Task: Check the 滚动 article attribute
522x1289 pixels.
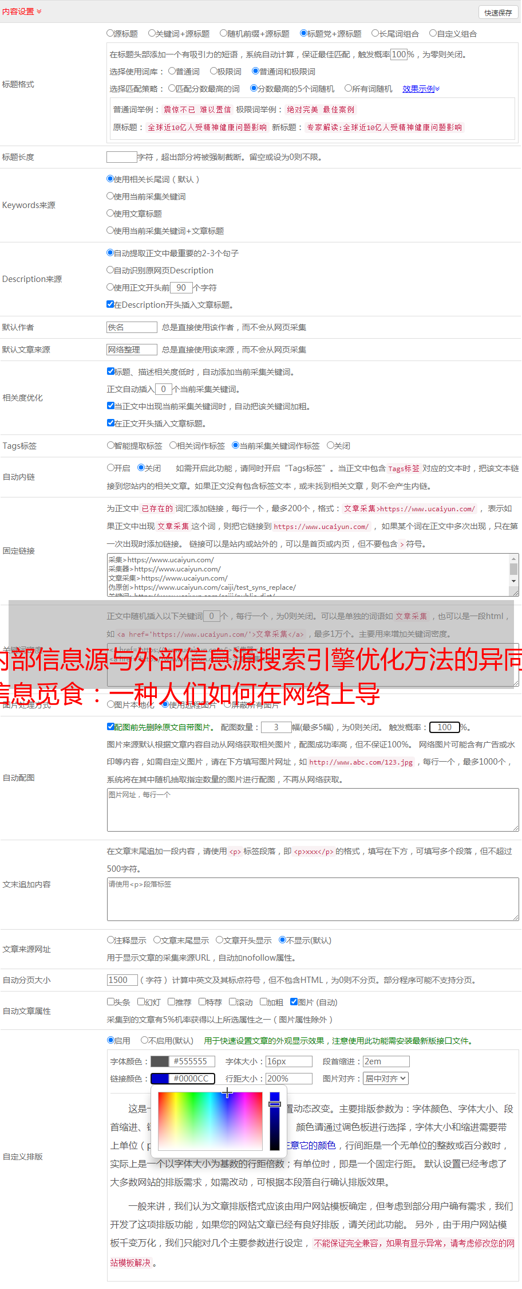Action: point(233,1002)
